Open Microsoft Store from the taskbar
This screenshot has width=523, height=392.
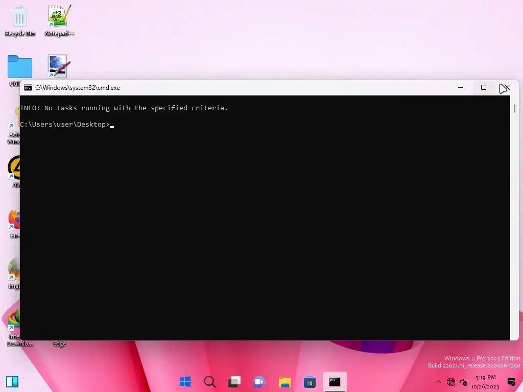pos(310,382)
